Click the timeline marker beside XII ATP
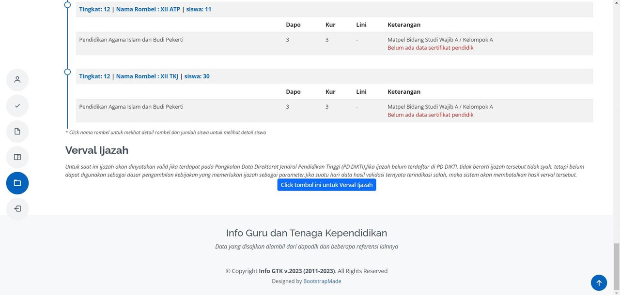 click(67, 5)
